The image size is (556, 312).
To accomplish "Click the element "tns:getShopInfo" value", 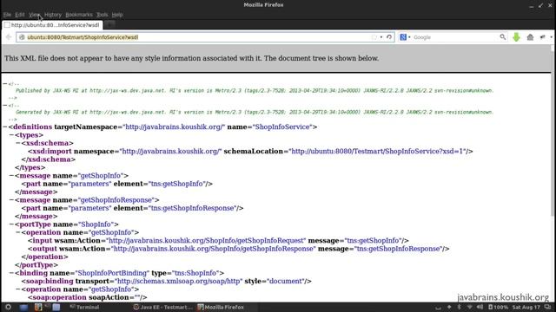I will point(178,184).
